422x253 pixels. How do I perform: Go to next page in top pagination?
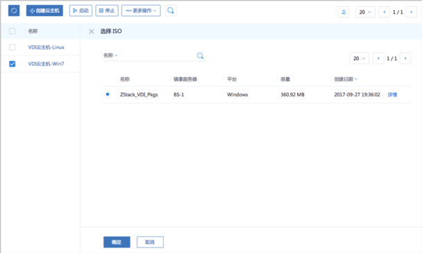tap(411, 12)
